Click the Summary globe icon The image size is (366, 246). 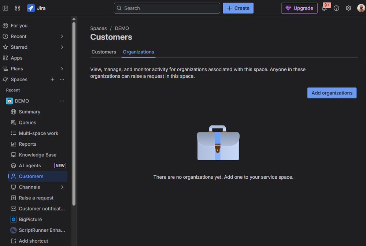point(14,112)
